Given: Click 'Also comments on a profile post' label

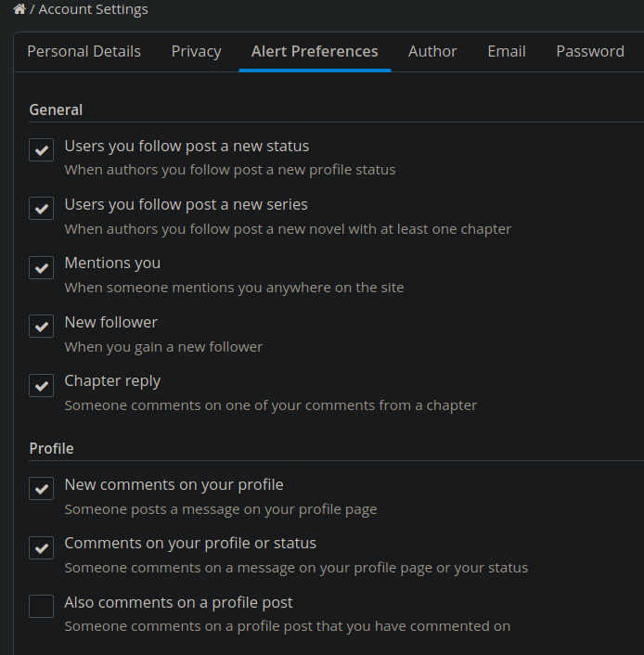Looking at the screenshot, I should click(x=178, y=602).
